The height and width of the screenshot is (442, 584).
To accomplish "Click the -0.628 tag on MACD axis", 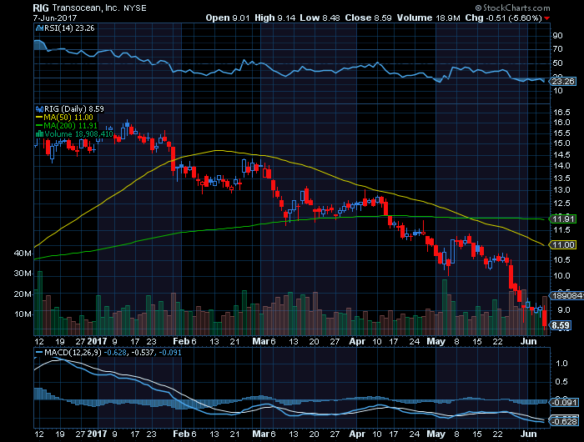I will click(x=564, y=422).
